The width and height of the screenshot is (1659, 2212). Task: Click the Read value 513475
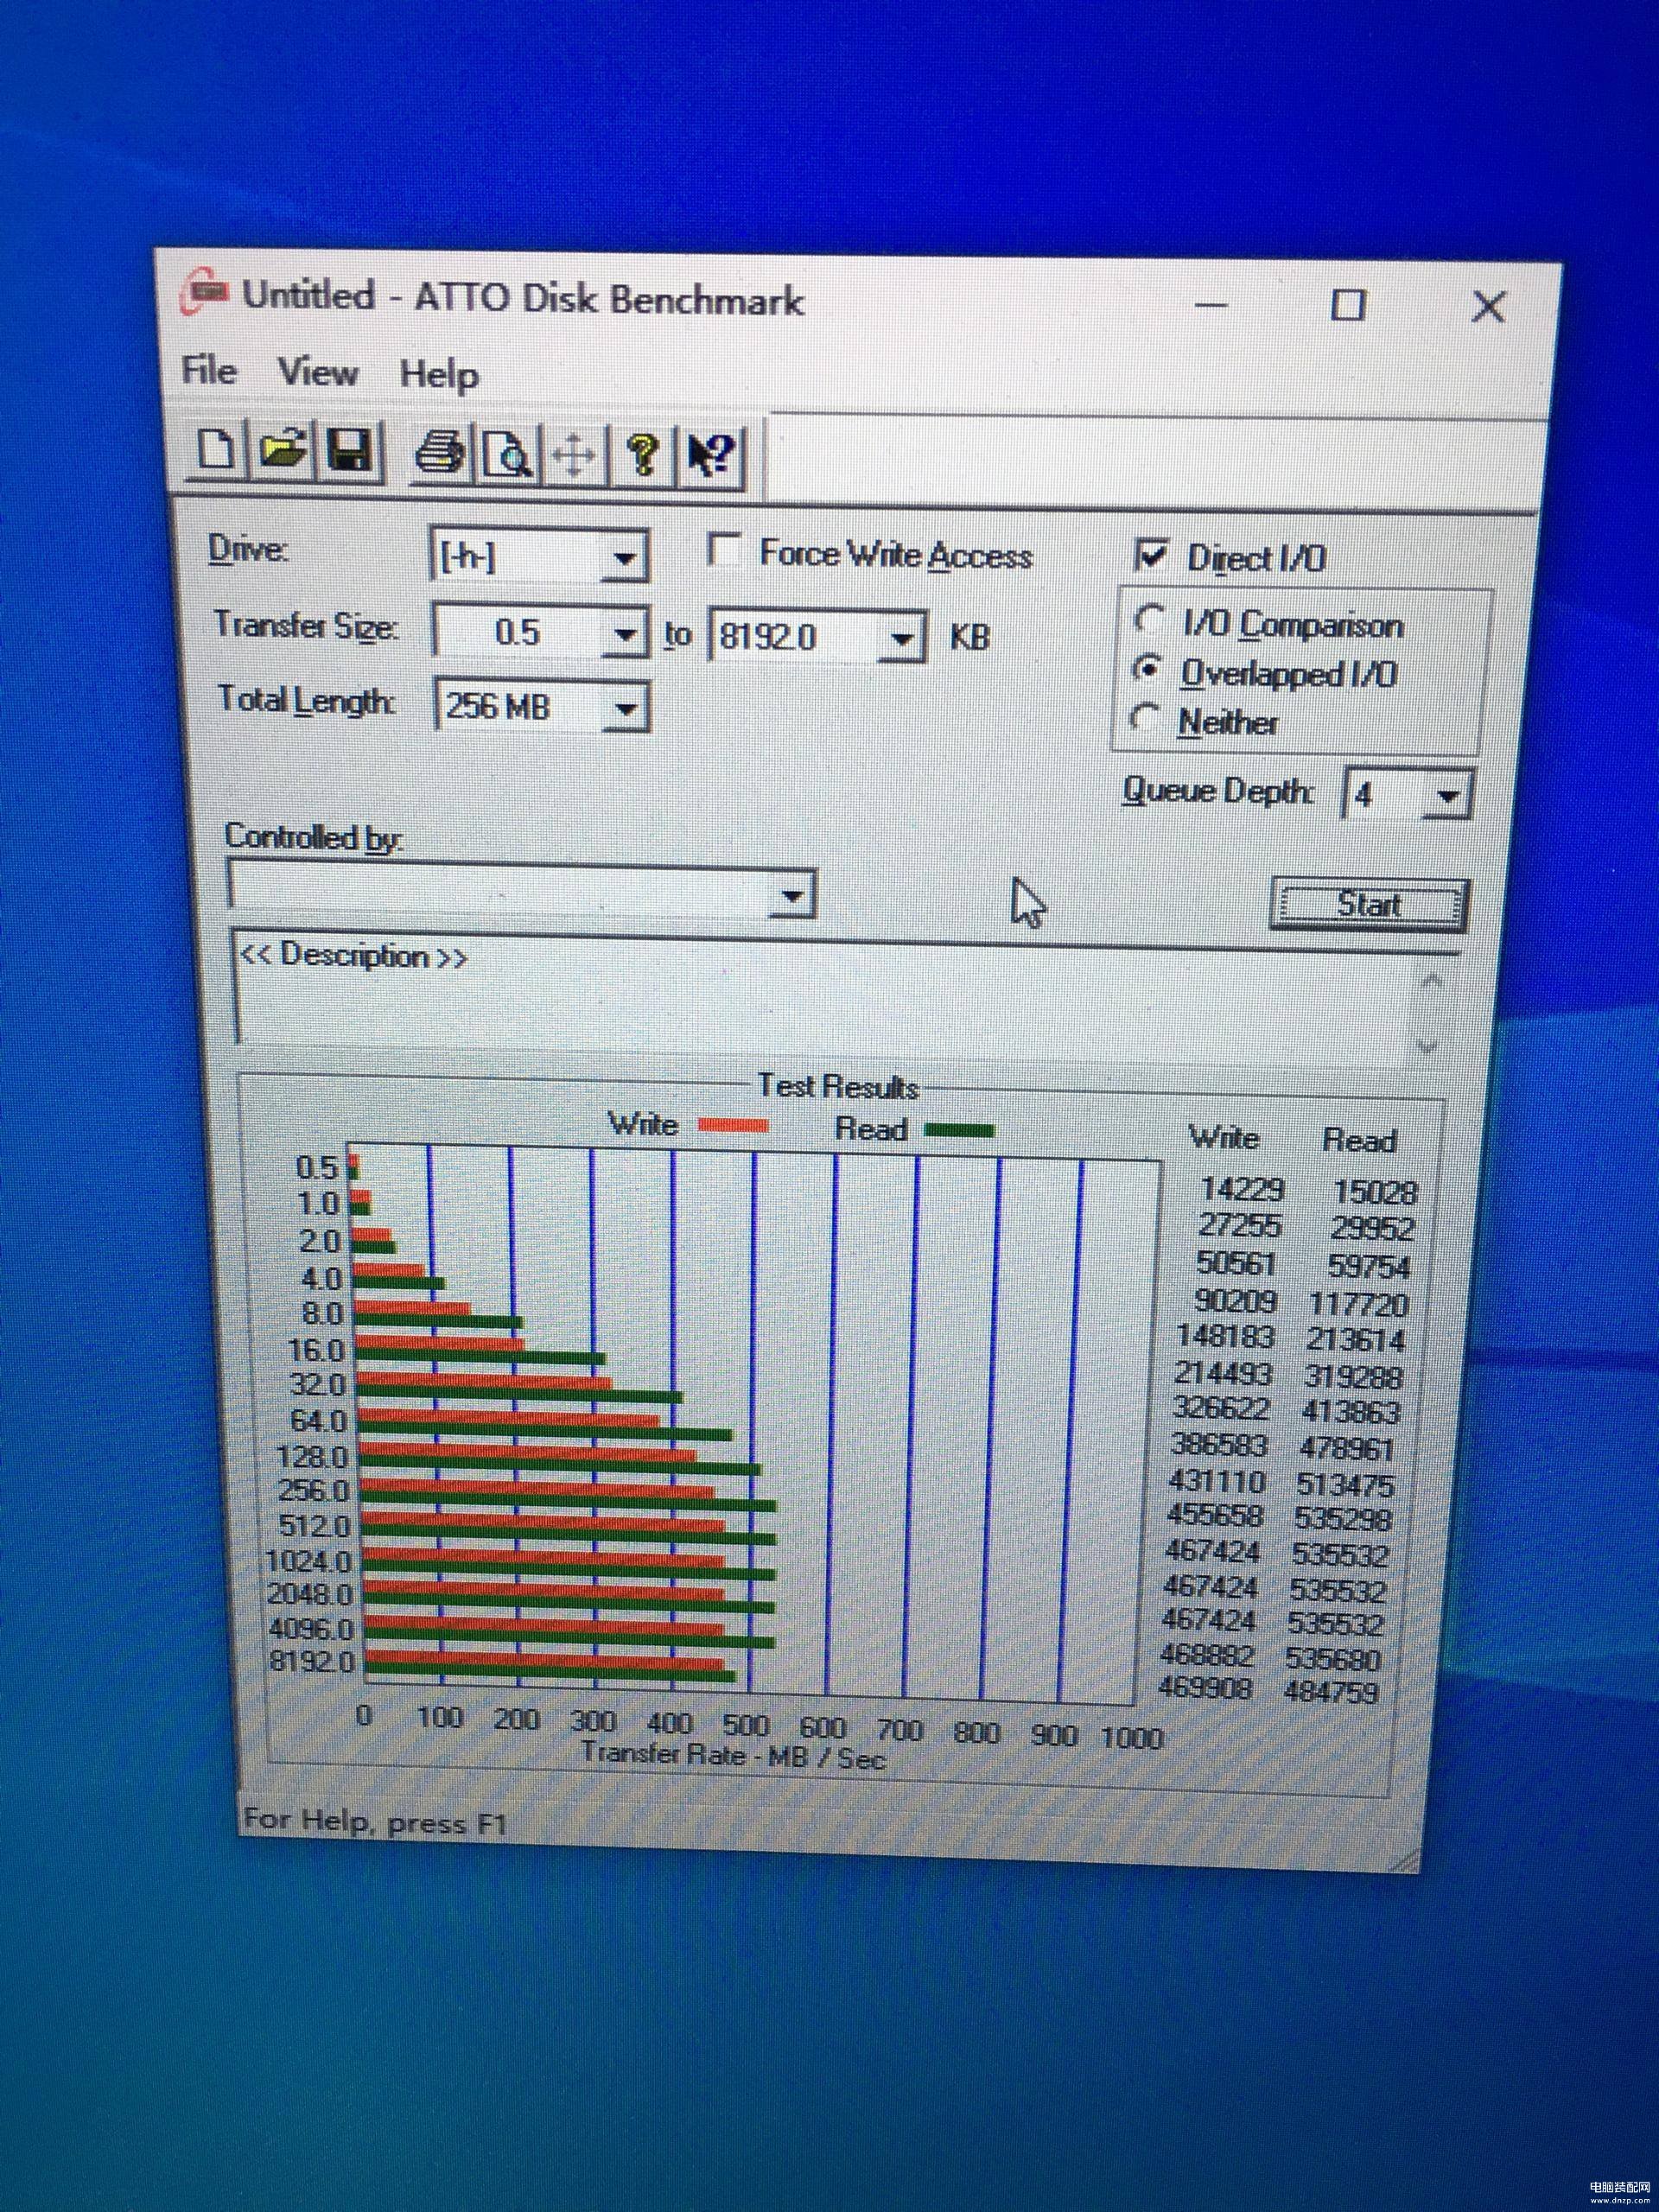[1345, 1484]
